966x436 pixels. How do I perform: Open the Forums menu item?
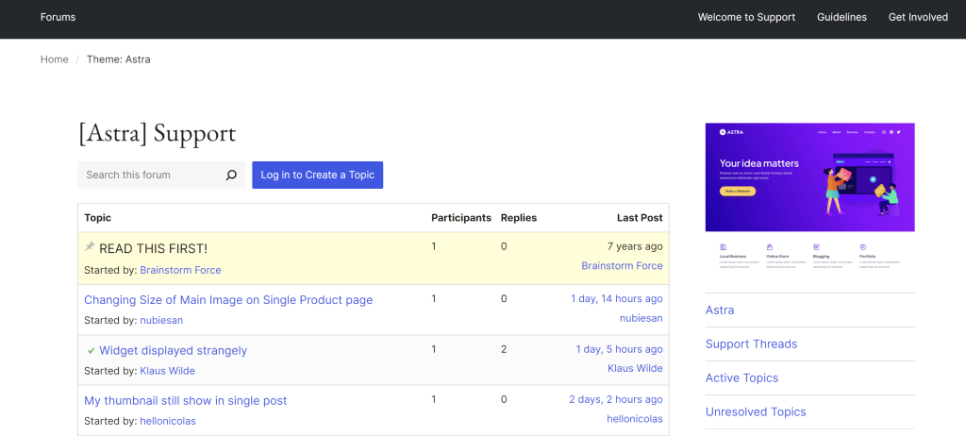(x=58, y=17)
